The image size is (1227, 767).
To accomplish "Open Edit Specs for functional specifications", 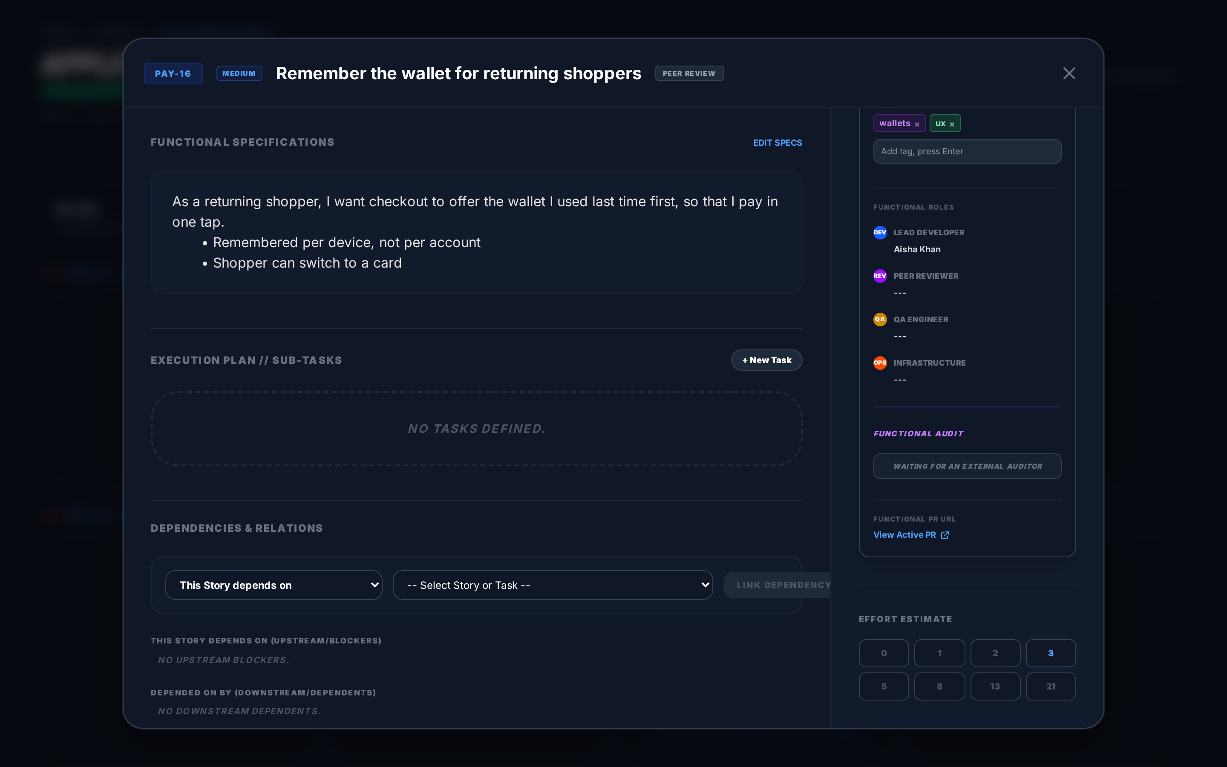I will point(777,143).
